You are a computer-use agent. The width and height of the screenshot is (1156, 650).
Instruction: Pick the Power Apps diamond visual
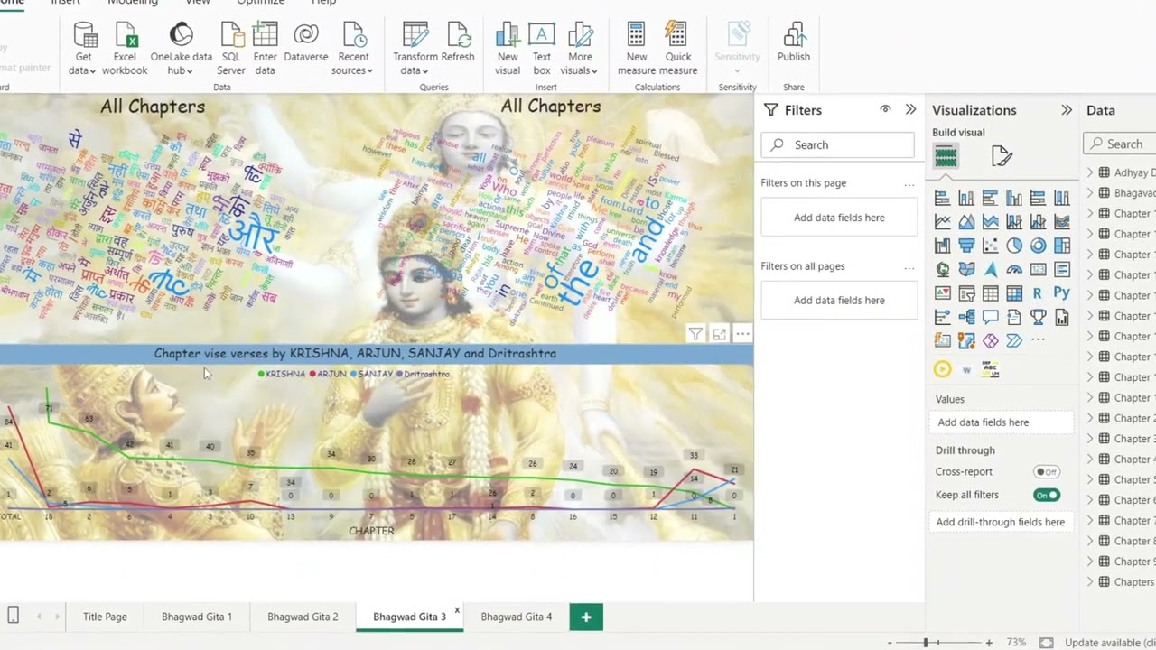[991, 340]
